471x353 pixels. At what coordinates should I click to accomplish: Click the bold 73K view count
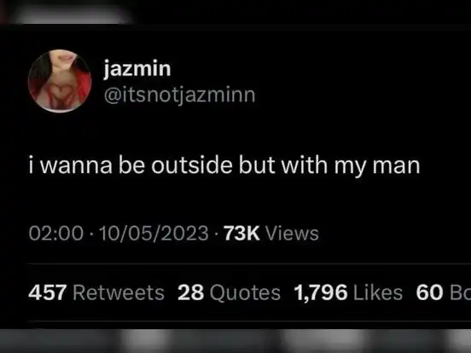coord(241,234)
